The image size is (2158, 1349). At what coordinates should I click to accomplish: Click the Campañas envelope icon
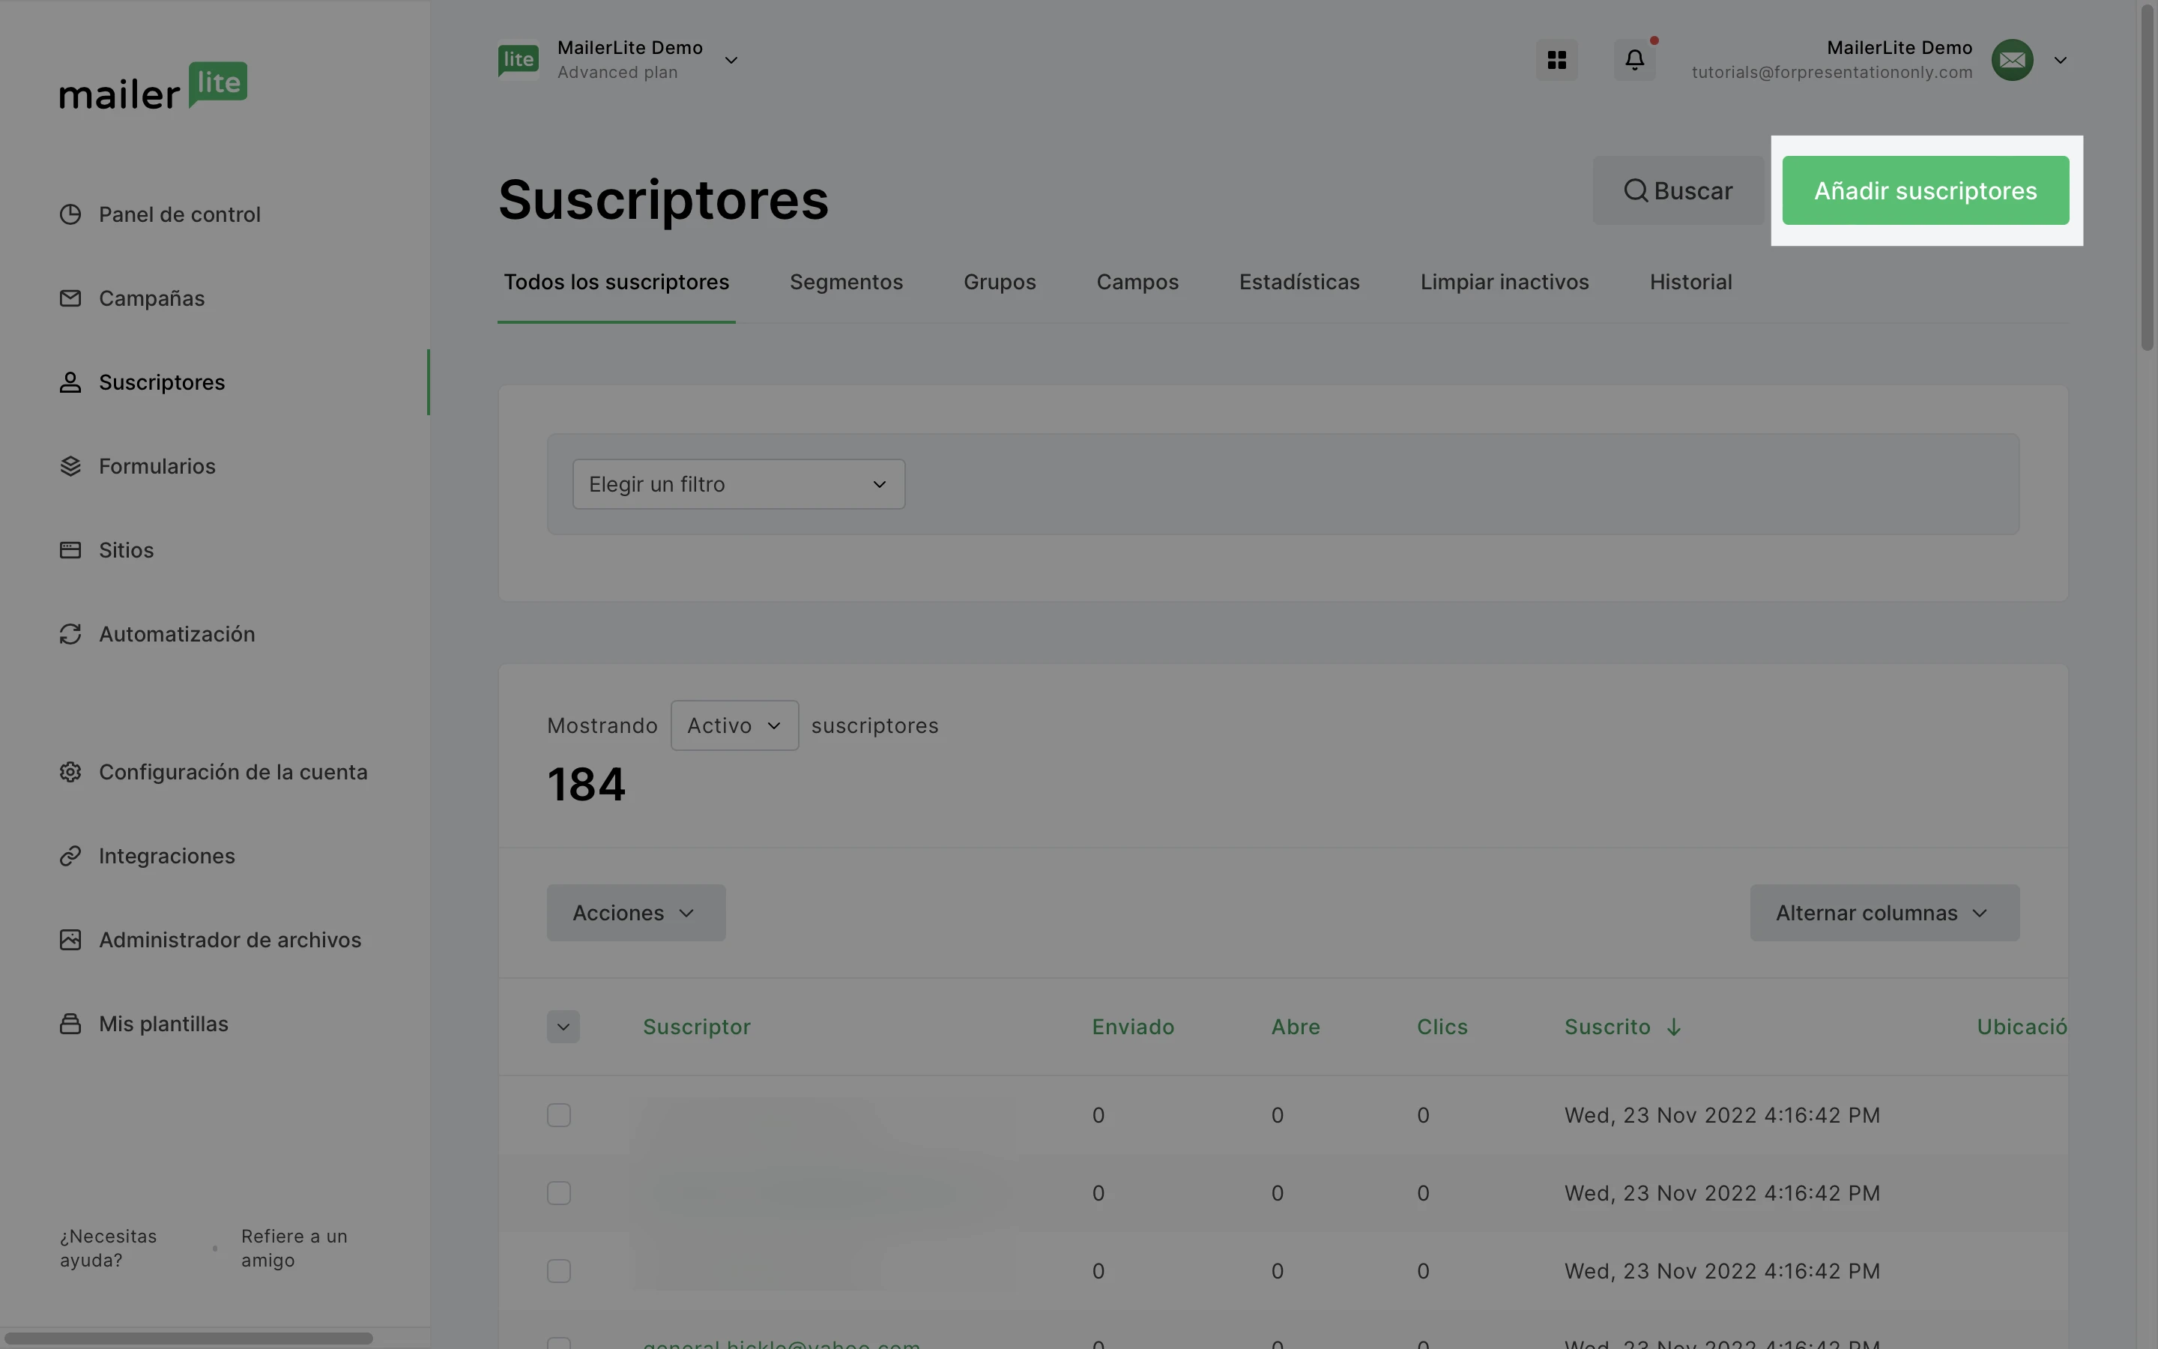[70, 298]
